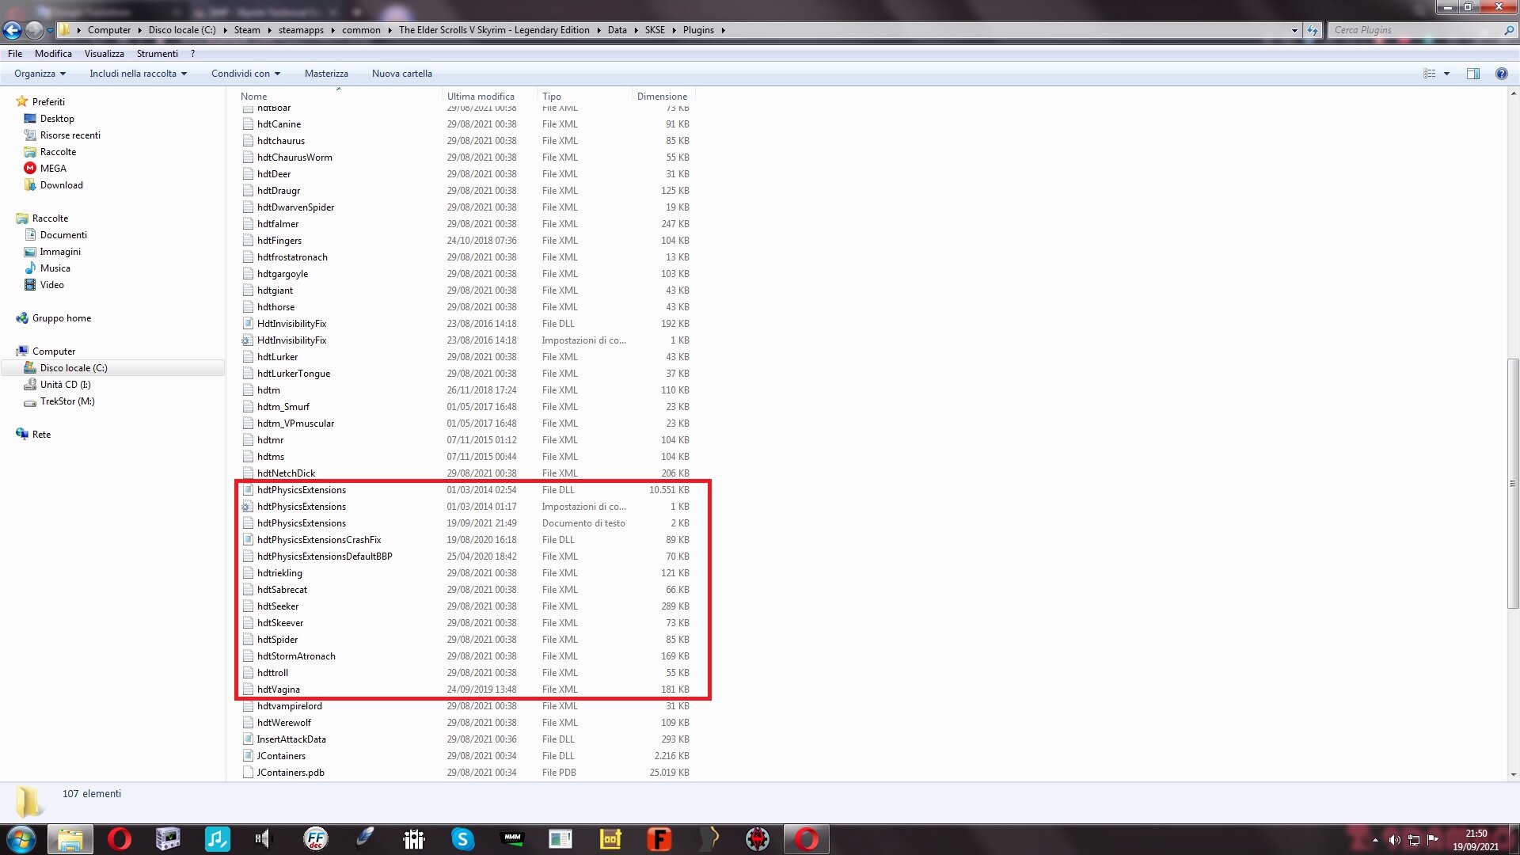Open Includi nella raccolta dropdown
The image size is (1520, 855).
[x=138, y=74]
